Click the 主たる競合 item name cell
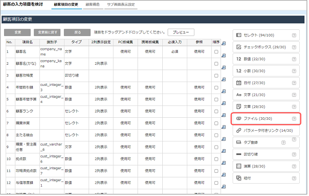Image resolution: width=309 pixels, height=196 pixels. click(x=27, y=135)
